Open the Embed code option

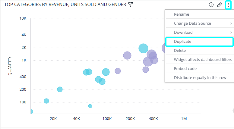pyautogui.click(x=185, y=68)
